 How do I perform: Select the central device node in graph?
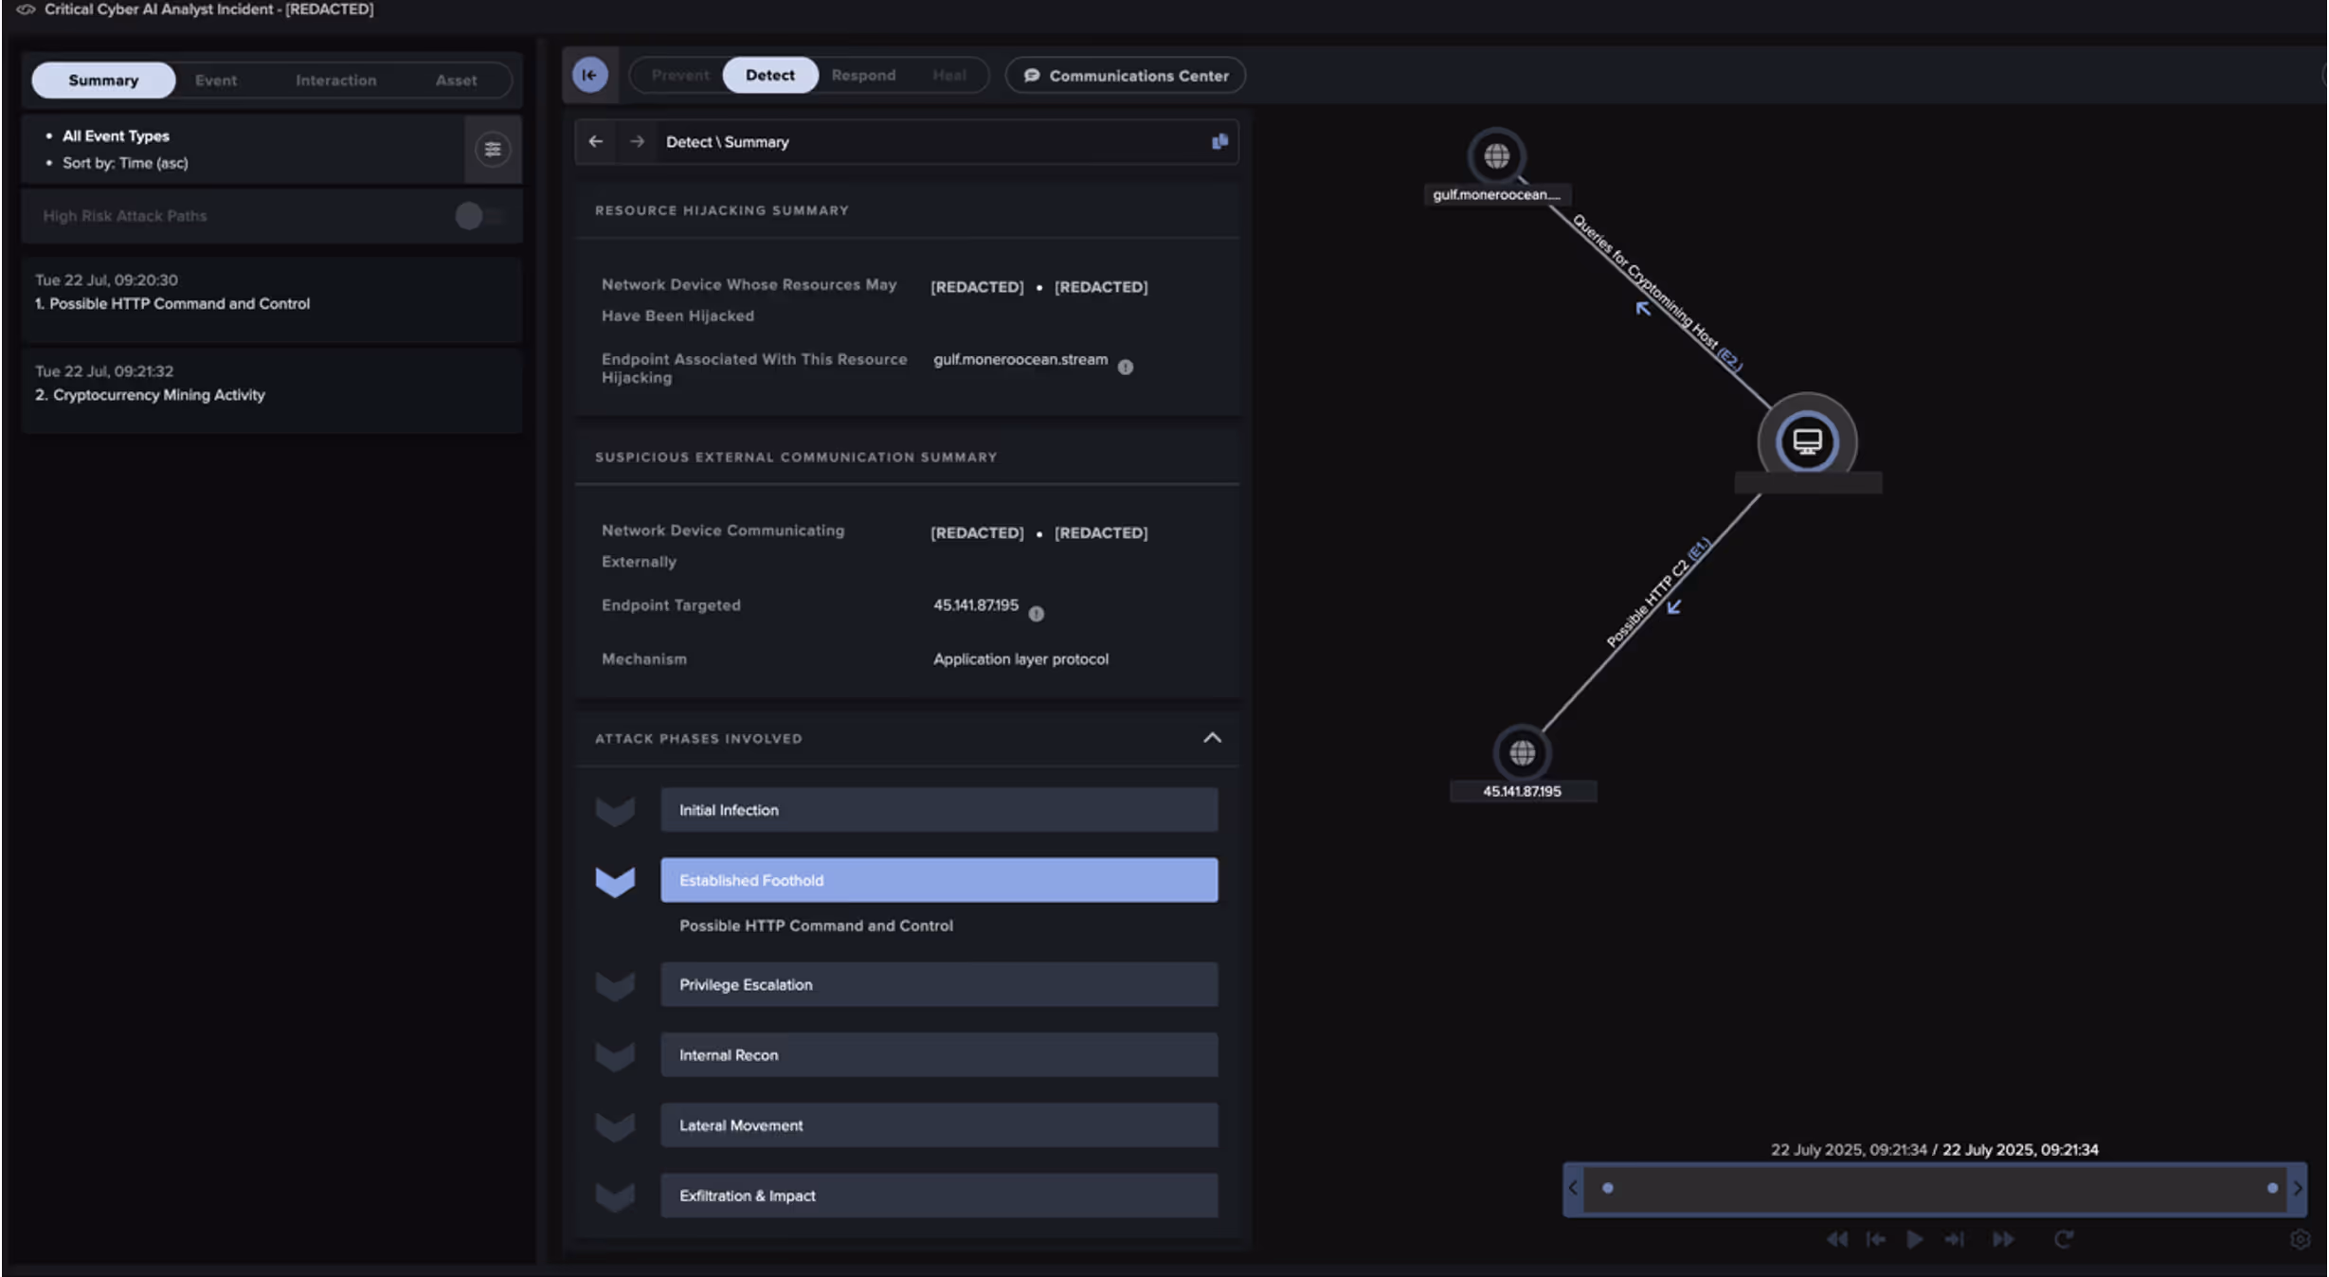pyautogui.click(x=1806, y=441)
